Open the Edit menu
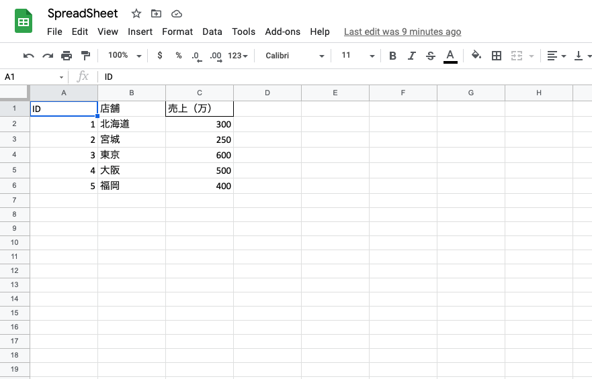The width and height of the screenshot is (592, 379). [80, 32]
